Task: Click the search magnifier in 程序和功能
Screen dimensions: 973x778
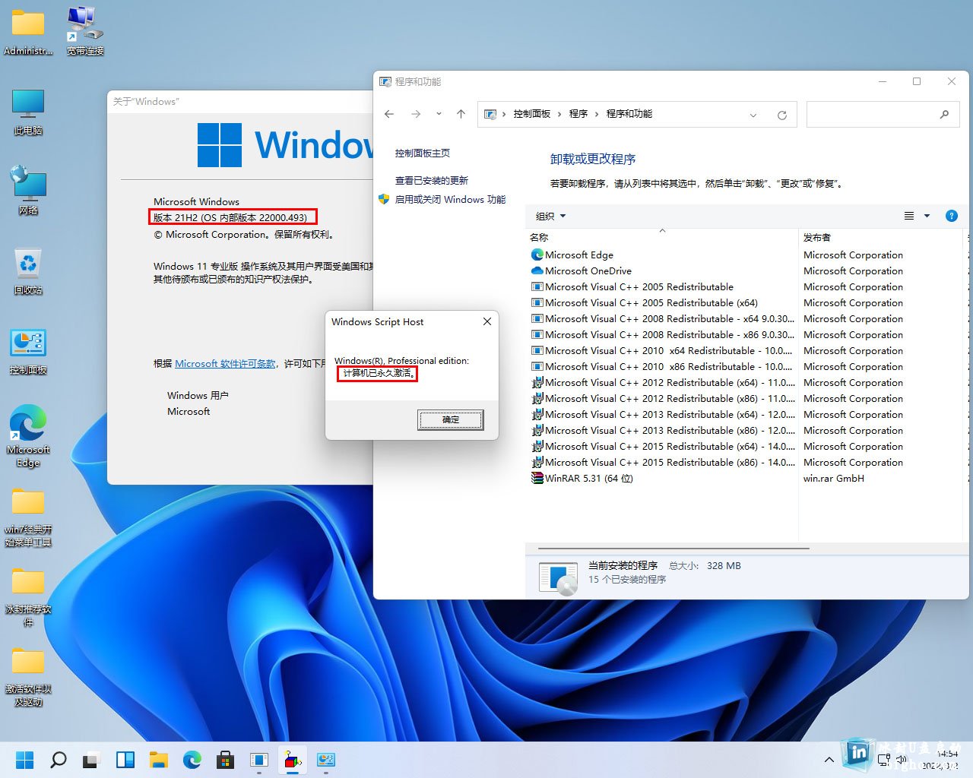Action: pyautogui.click(x=944, y=114)
